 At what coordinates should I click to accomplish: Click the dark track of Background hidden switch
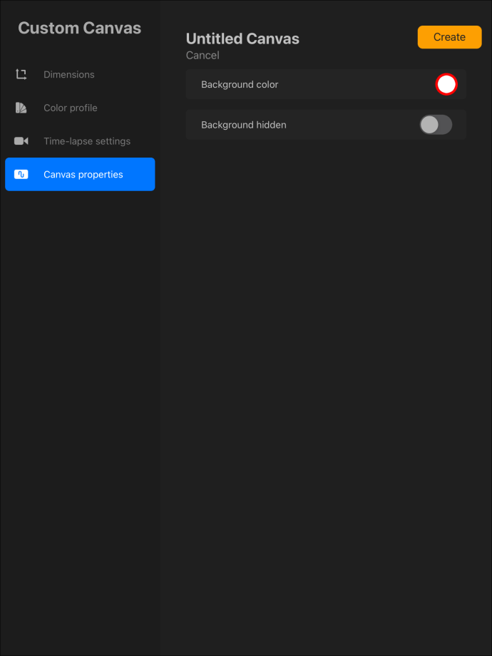pos(445,125)
